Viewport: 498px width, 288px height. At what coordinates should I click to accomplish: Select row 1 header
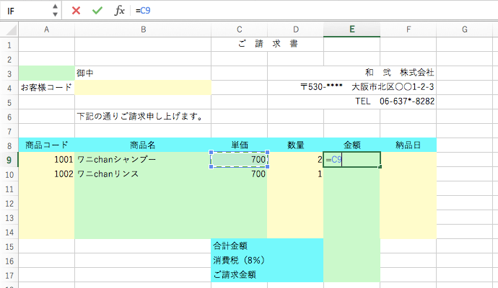9,45
